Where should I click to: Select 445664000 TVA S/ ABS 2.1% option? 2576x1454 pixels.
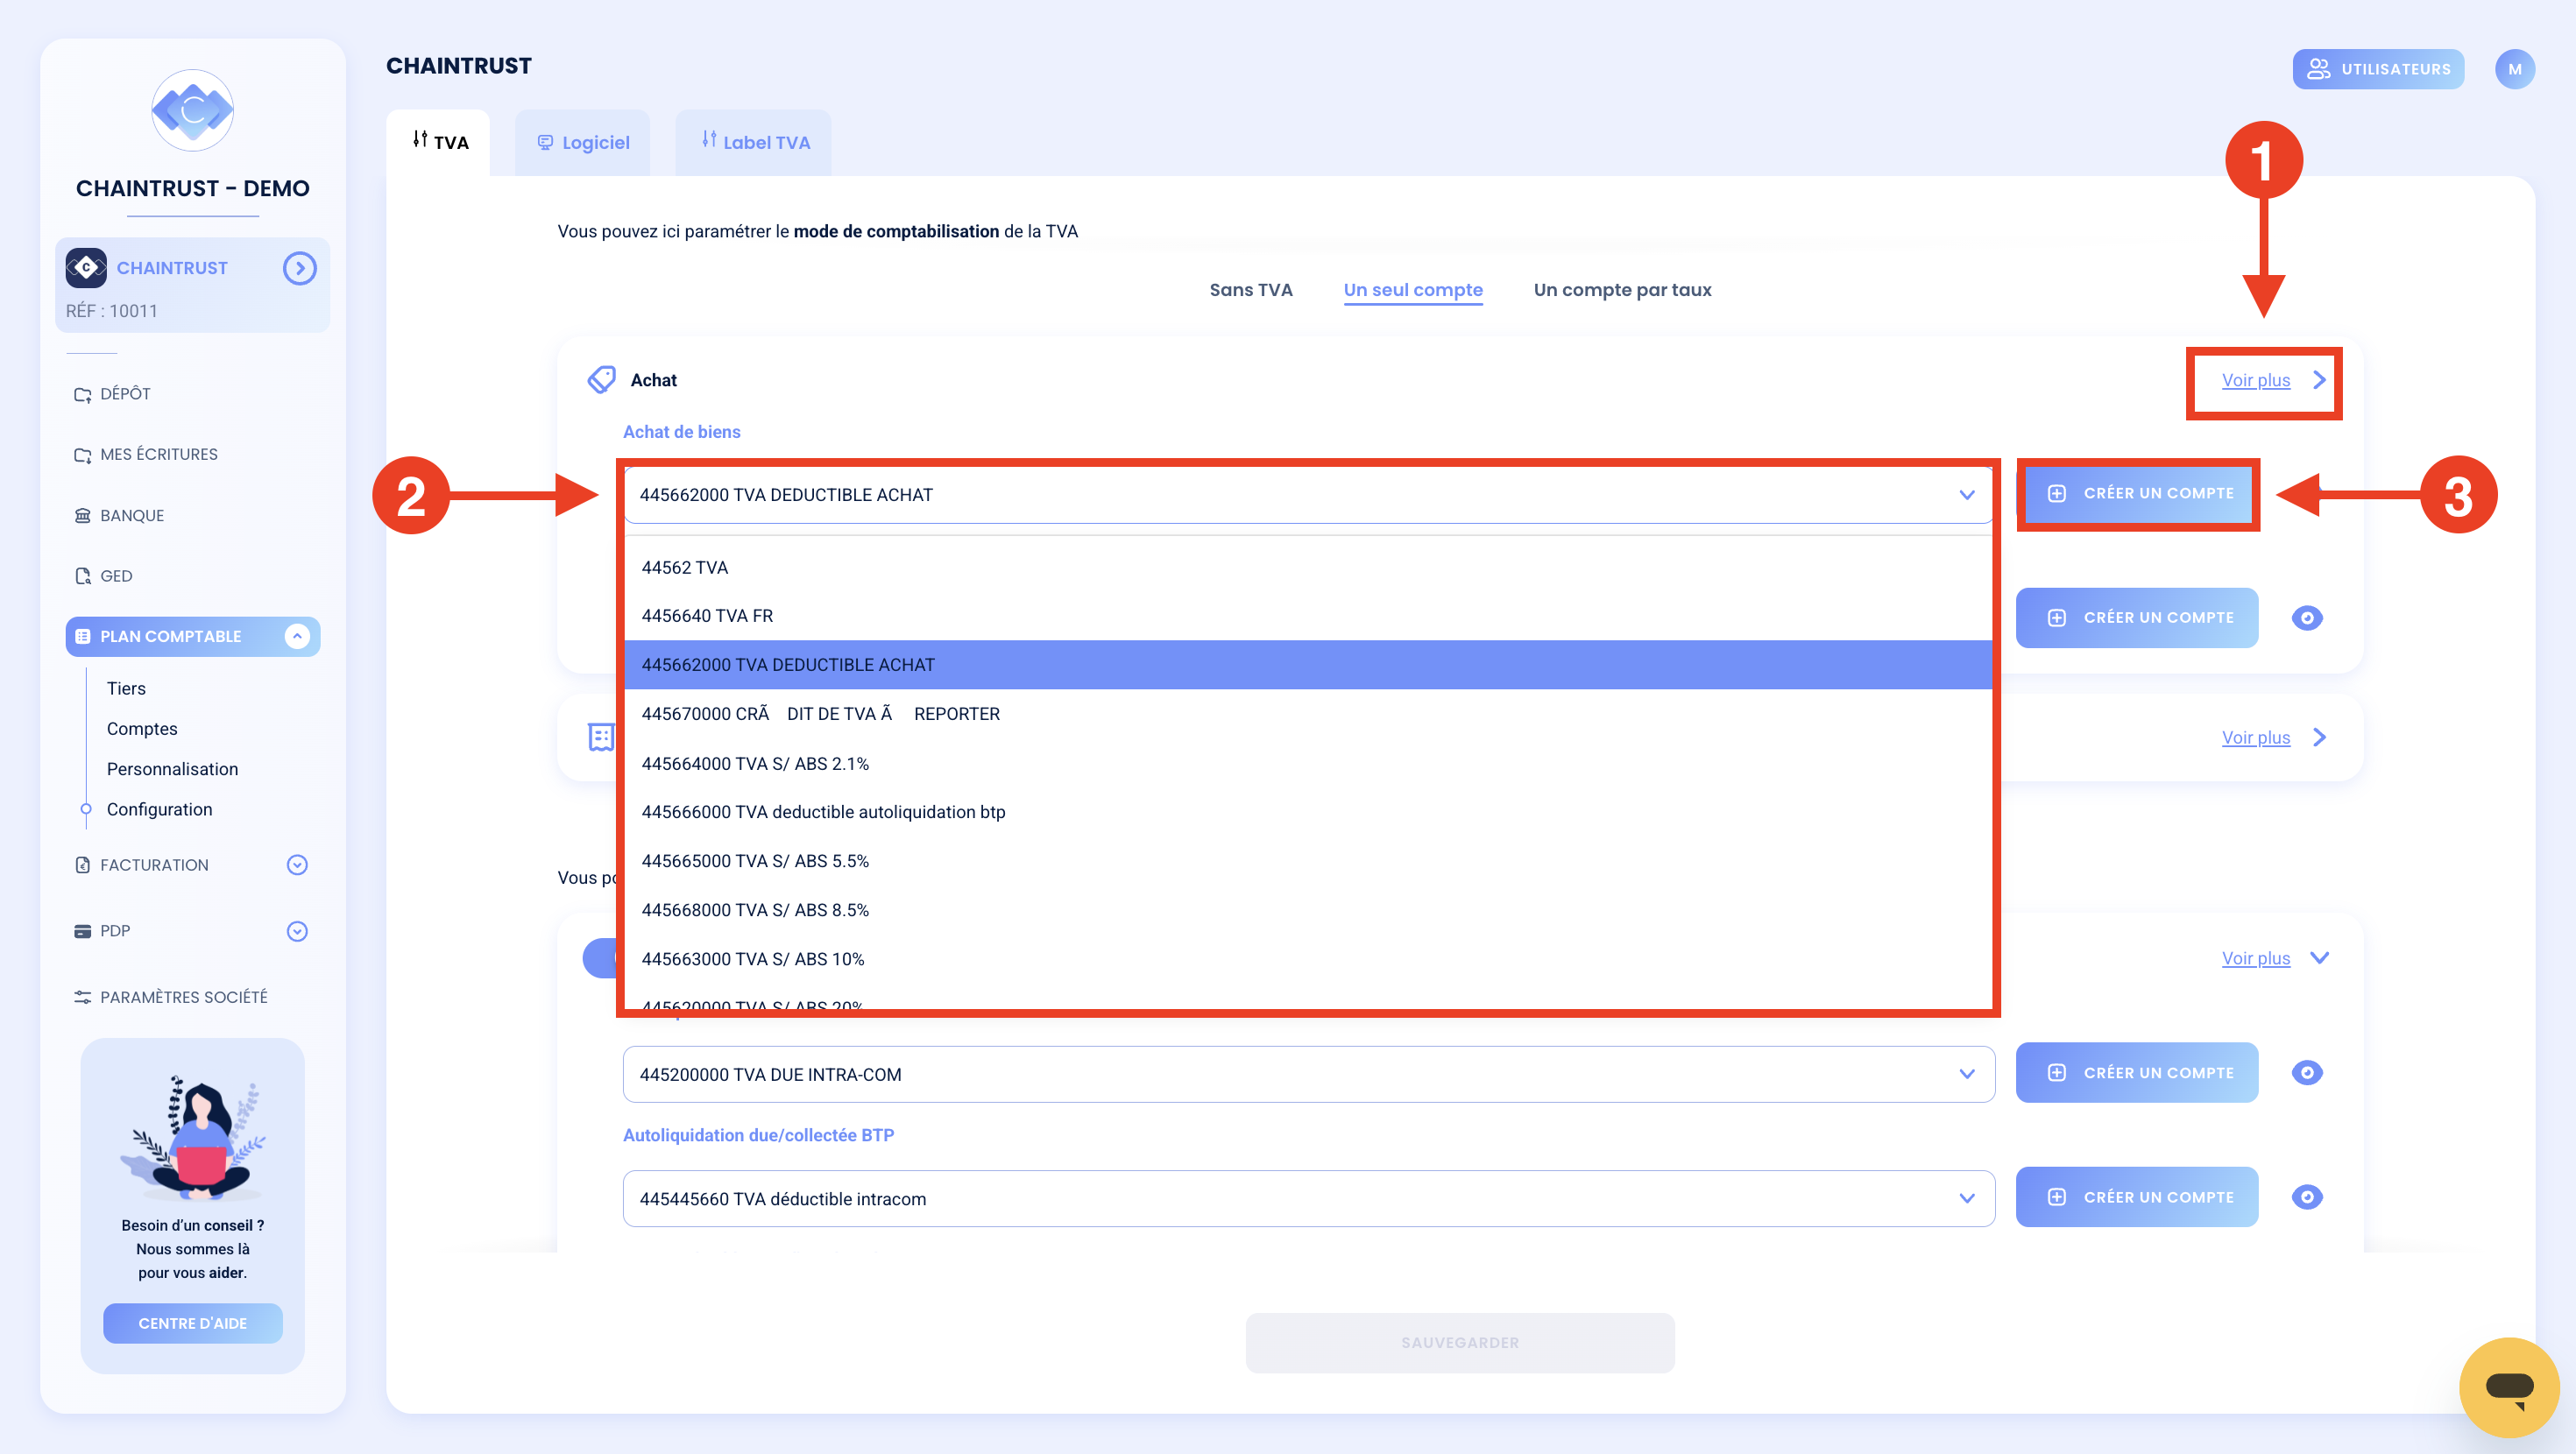pos(1308,763)
